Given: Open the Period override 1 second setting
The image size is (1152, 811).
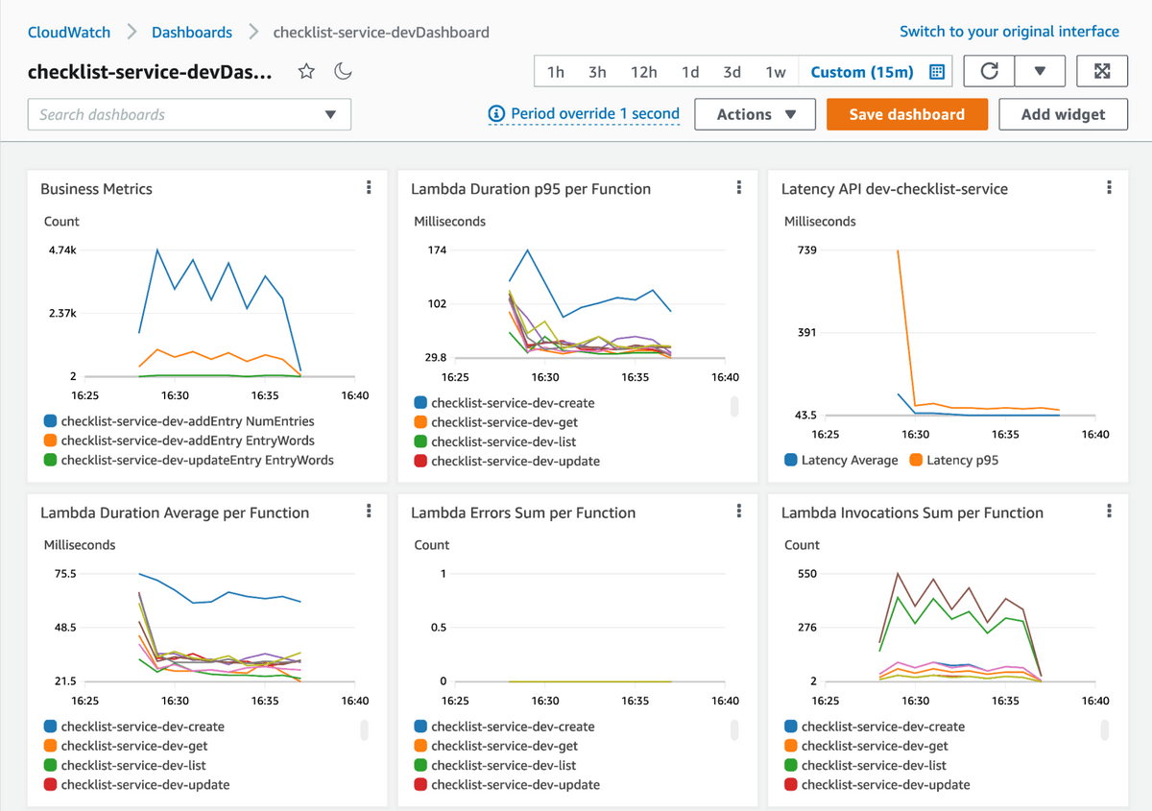Looking at the screenshot, I should point(585,113).
